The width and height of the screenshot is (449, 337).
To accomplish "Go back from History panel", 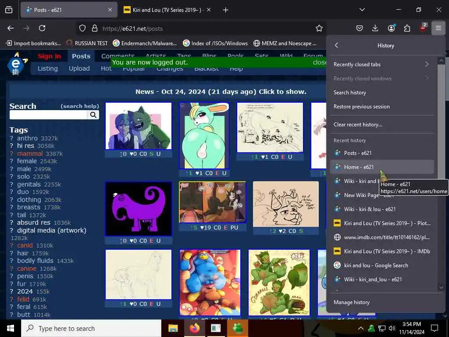I will click(337, 45).
